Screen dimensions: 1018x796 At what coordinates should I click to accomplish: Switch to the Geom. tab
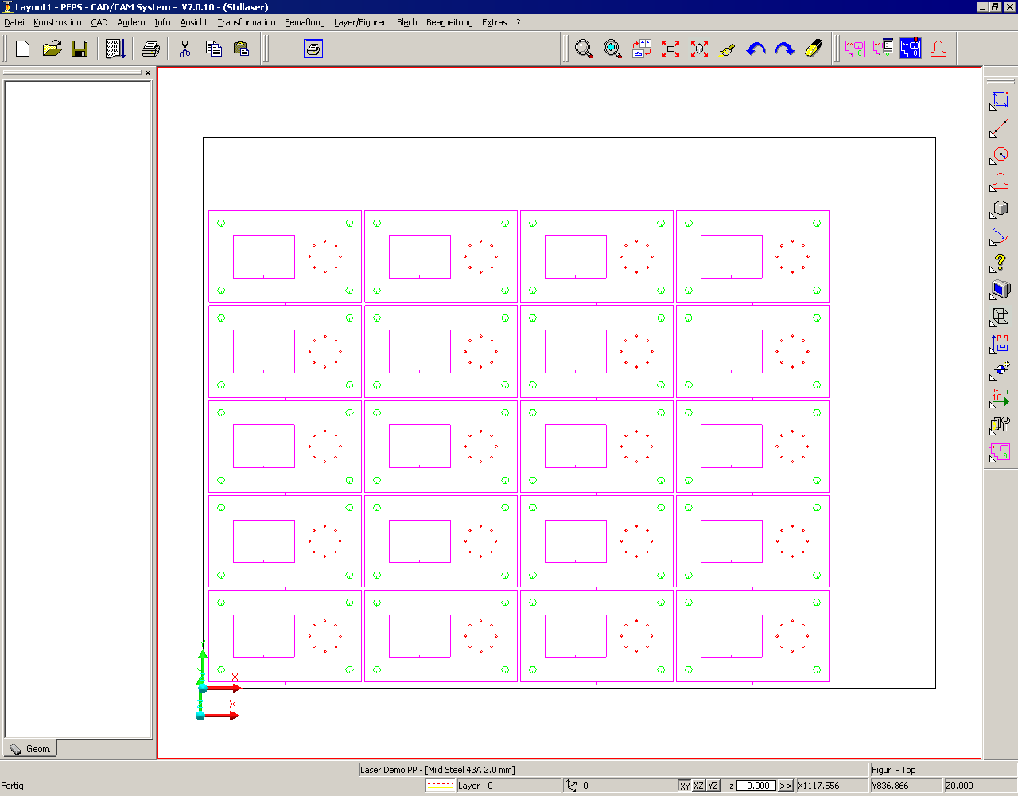click(30, 749)
